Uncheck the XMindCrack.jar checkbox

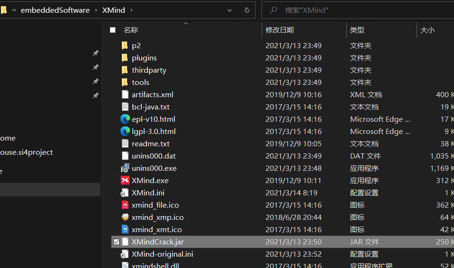click(x=116, y=242)
